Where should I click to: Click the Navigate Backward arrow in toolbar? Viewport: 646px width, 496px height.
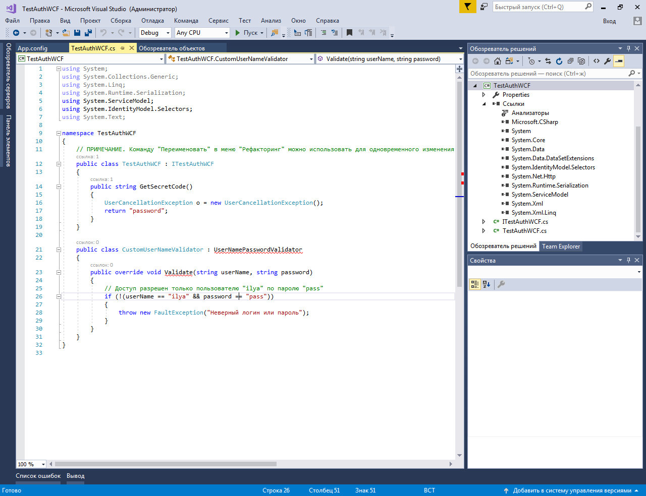click(x=16, y=33)
